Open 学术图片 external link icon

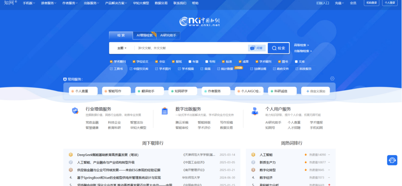point(156,69)
